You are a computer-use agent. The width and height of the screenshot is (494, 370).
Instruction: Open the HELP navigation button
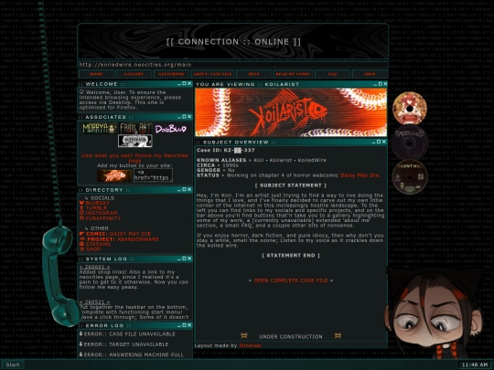254,74
